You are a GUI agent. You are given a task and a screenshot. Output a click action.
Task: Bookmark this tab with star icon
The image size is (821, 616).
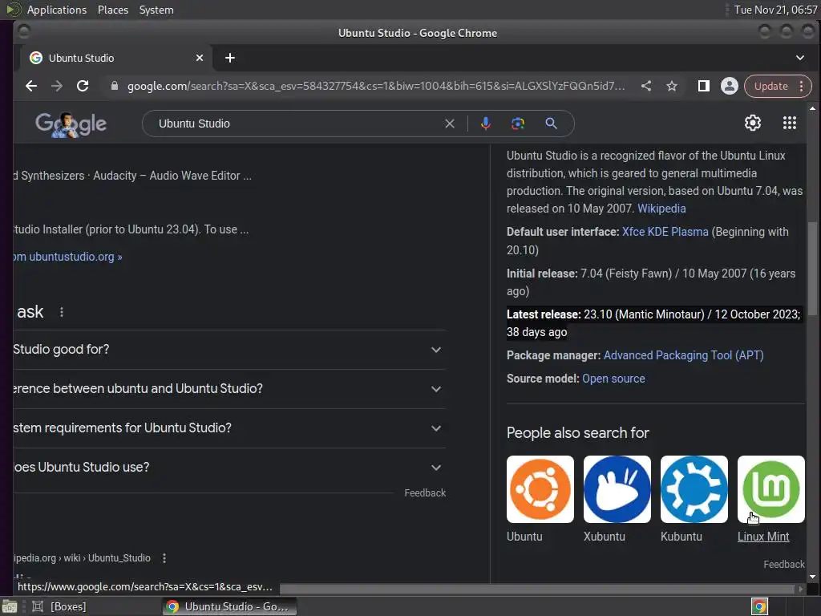pyautogui.click(x=672, y=86)
